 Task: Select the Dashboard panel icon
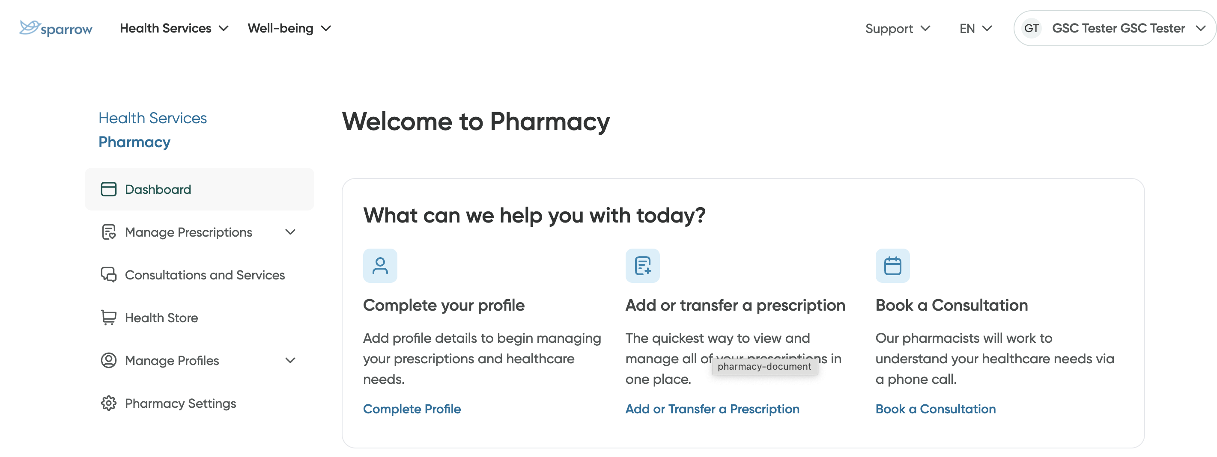click(x=109, y=189)
